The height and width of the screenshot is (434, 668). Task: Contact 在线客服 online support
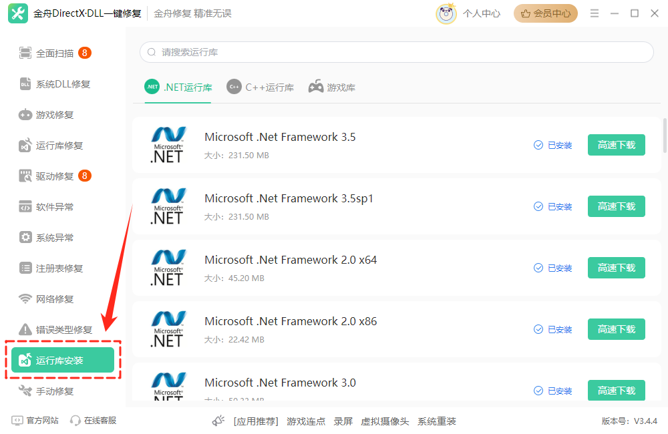pyautogui.click(x=94, y=421)
